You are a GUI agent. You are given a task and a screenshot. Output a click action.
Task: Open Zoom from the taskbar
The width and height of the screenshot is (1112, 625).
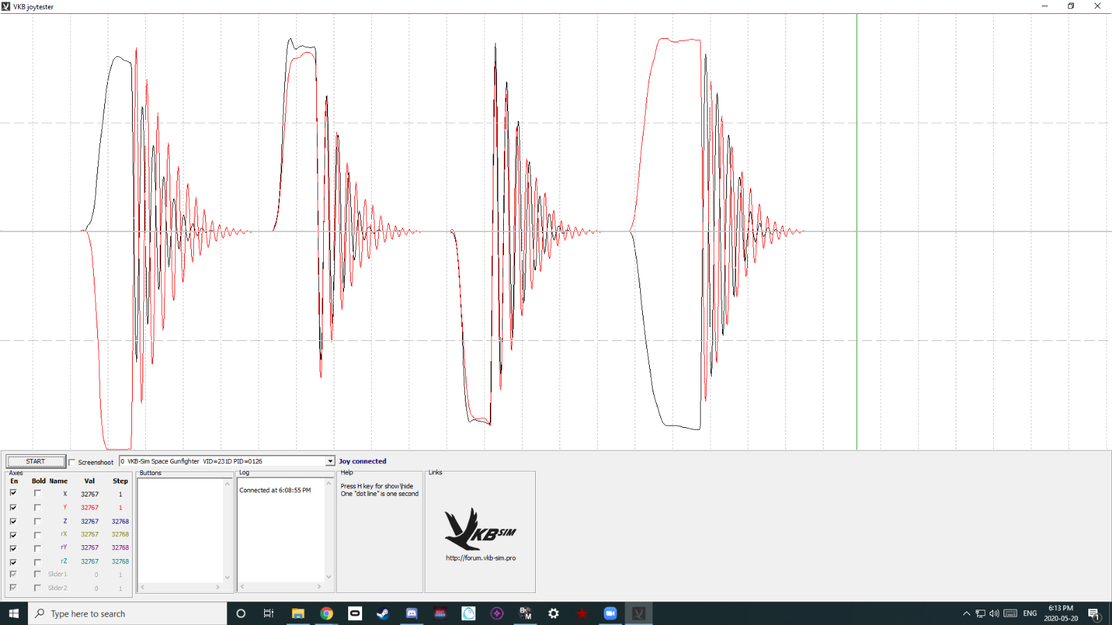point(610,613)
